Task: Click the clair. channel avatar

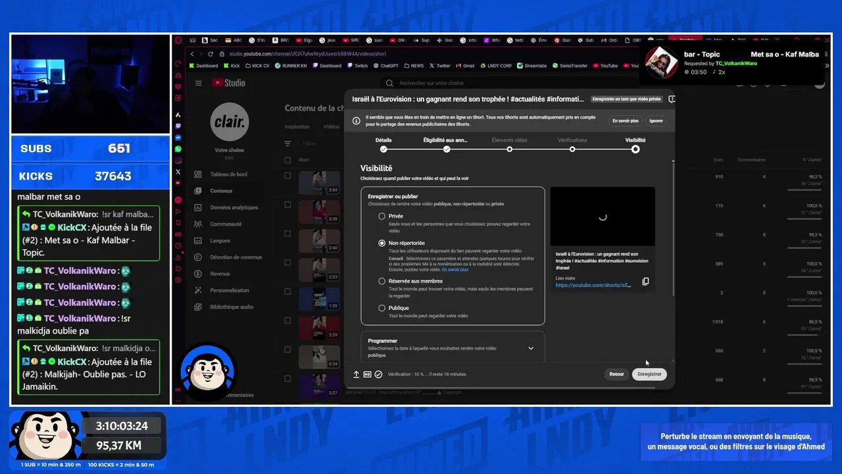Action: [230, 122]
